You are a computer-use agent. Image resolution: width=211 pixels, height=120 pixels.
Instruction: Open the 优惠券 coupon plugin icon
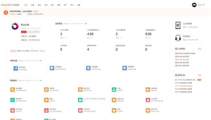pyautogui.click(x=46, y=90)
